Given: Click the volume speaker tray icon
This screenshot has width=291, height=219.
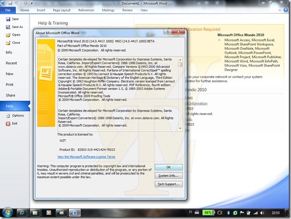Looking at the screenshot, I should point(262,213).
